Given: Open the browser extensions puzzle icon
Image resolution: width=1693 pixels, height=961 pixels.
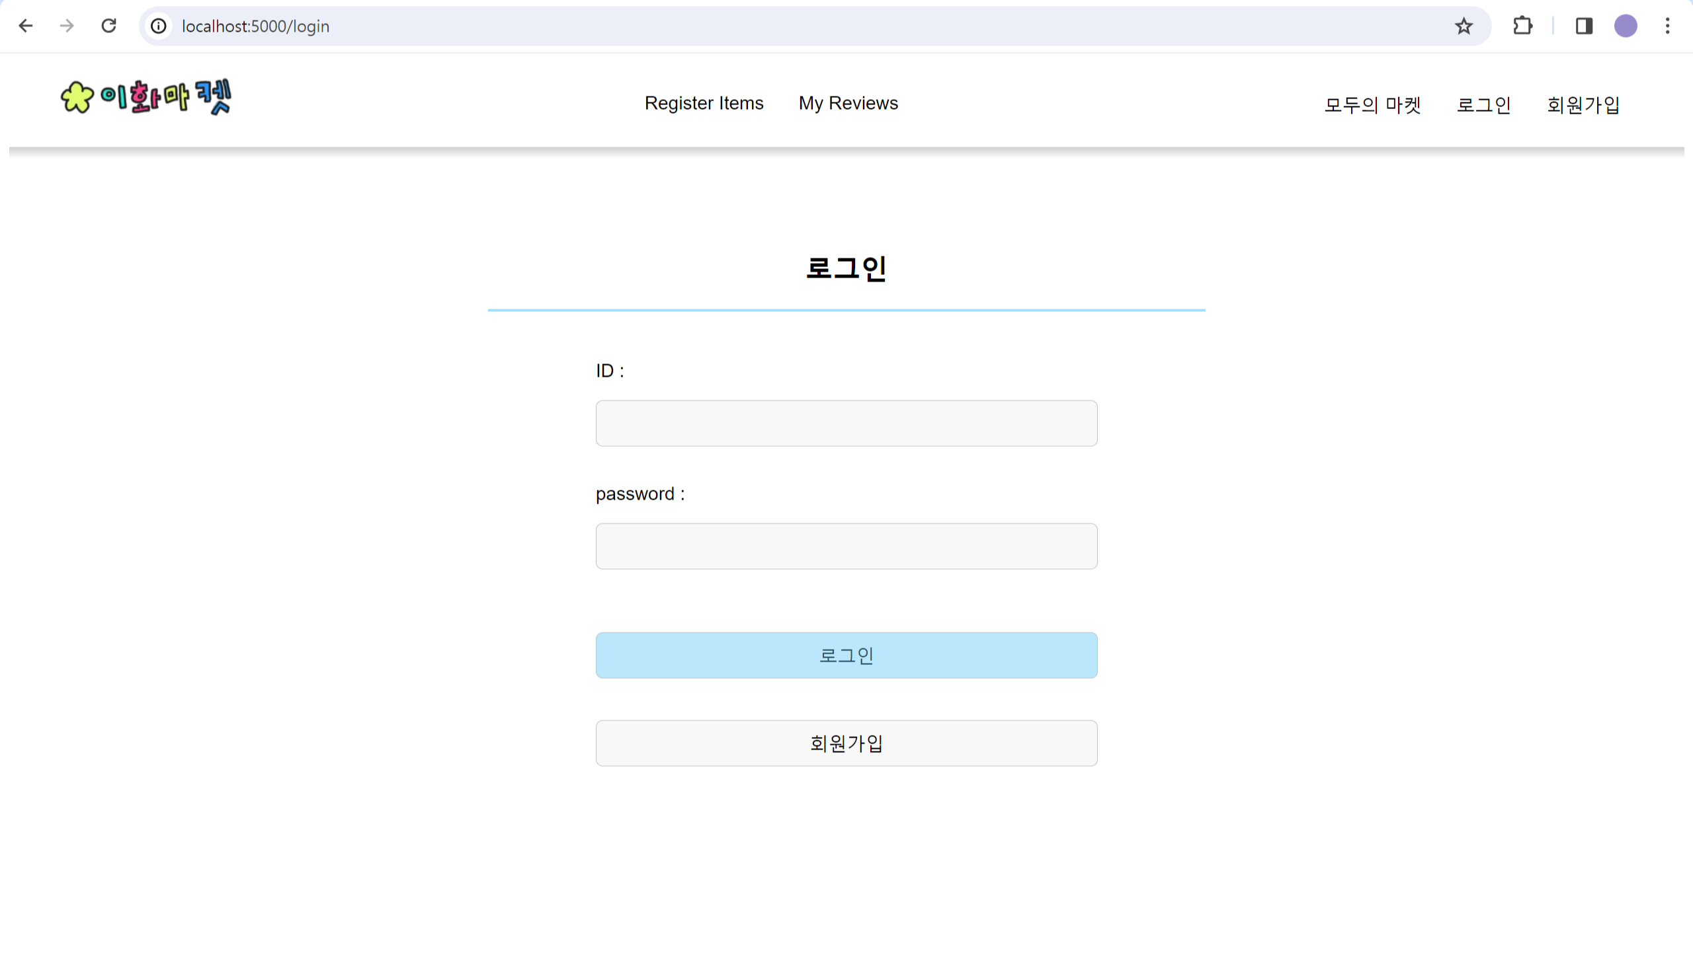Looking at the screenshot, I should [1522, 26].
